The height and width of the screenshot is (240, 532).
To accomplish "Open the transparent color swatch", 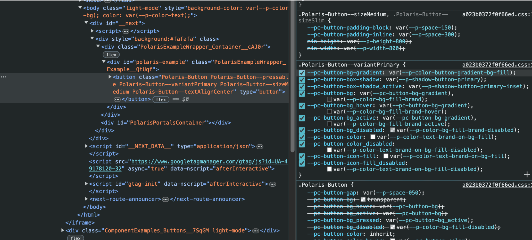I will click(x=363, y=199).
